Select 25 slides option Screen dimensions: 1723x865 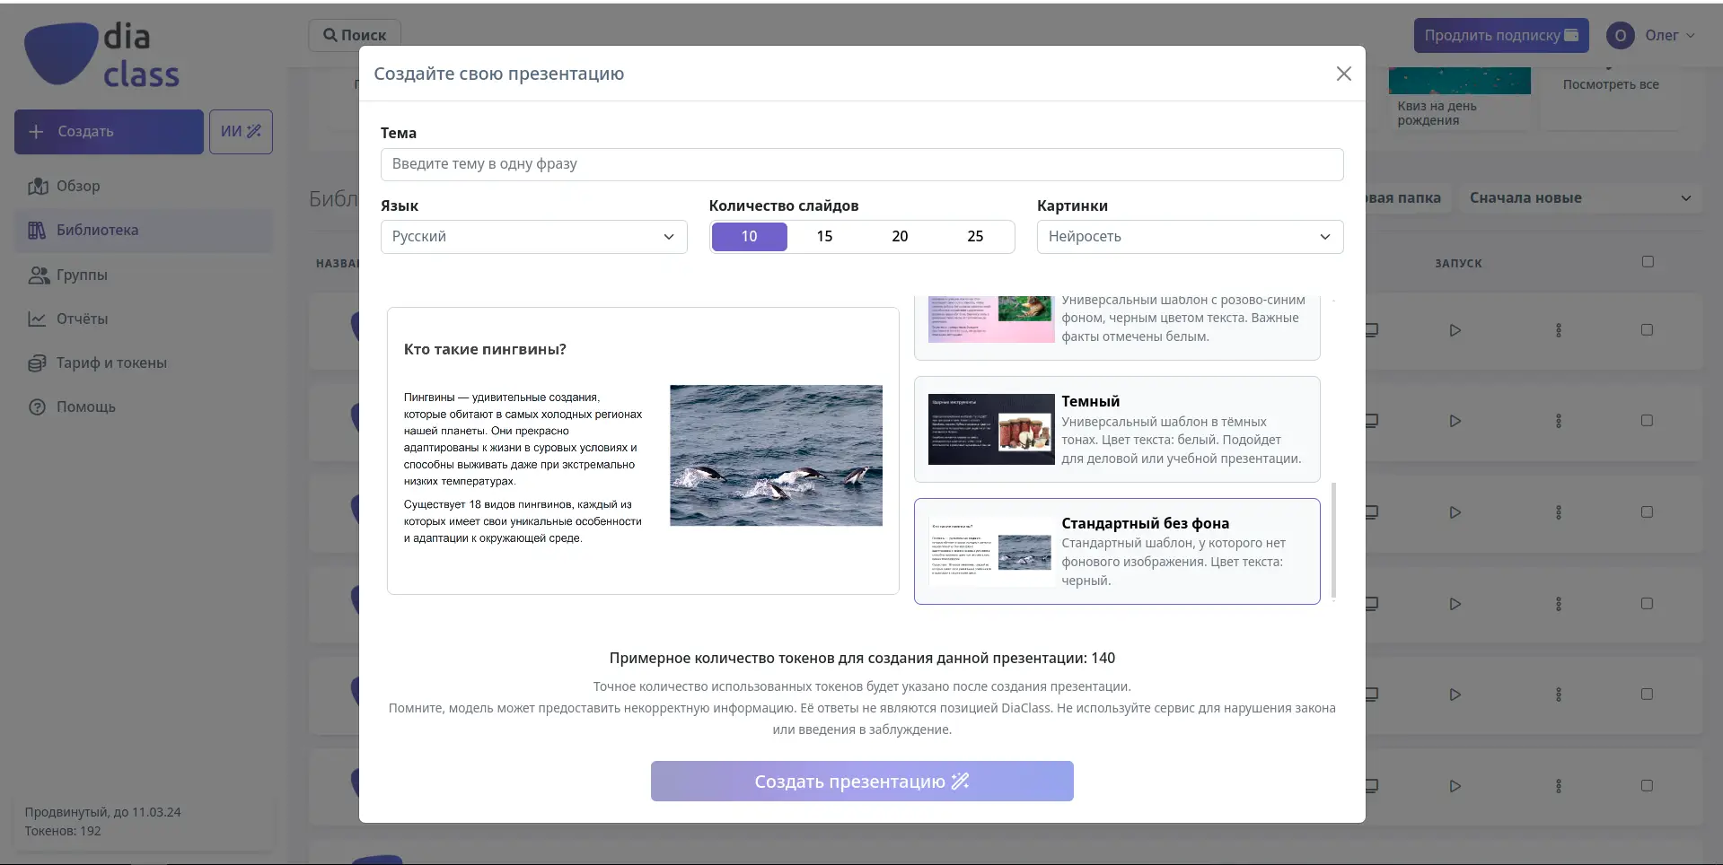(x=975, y=237)
